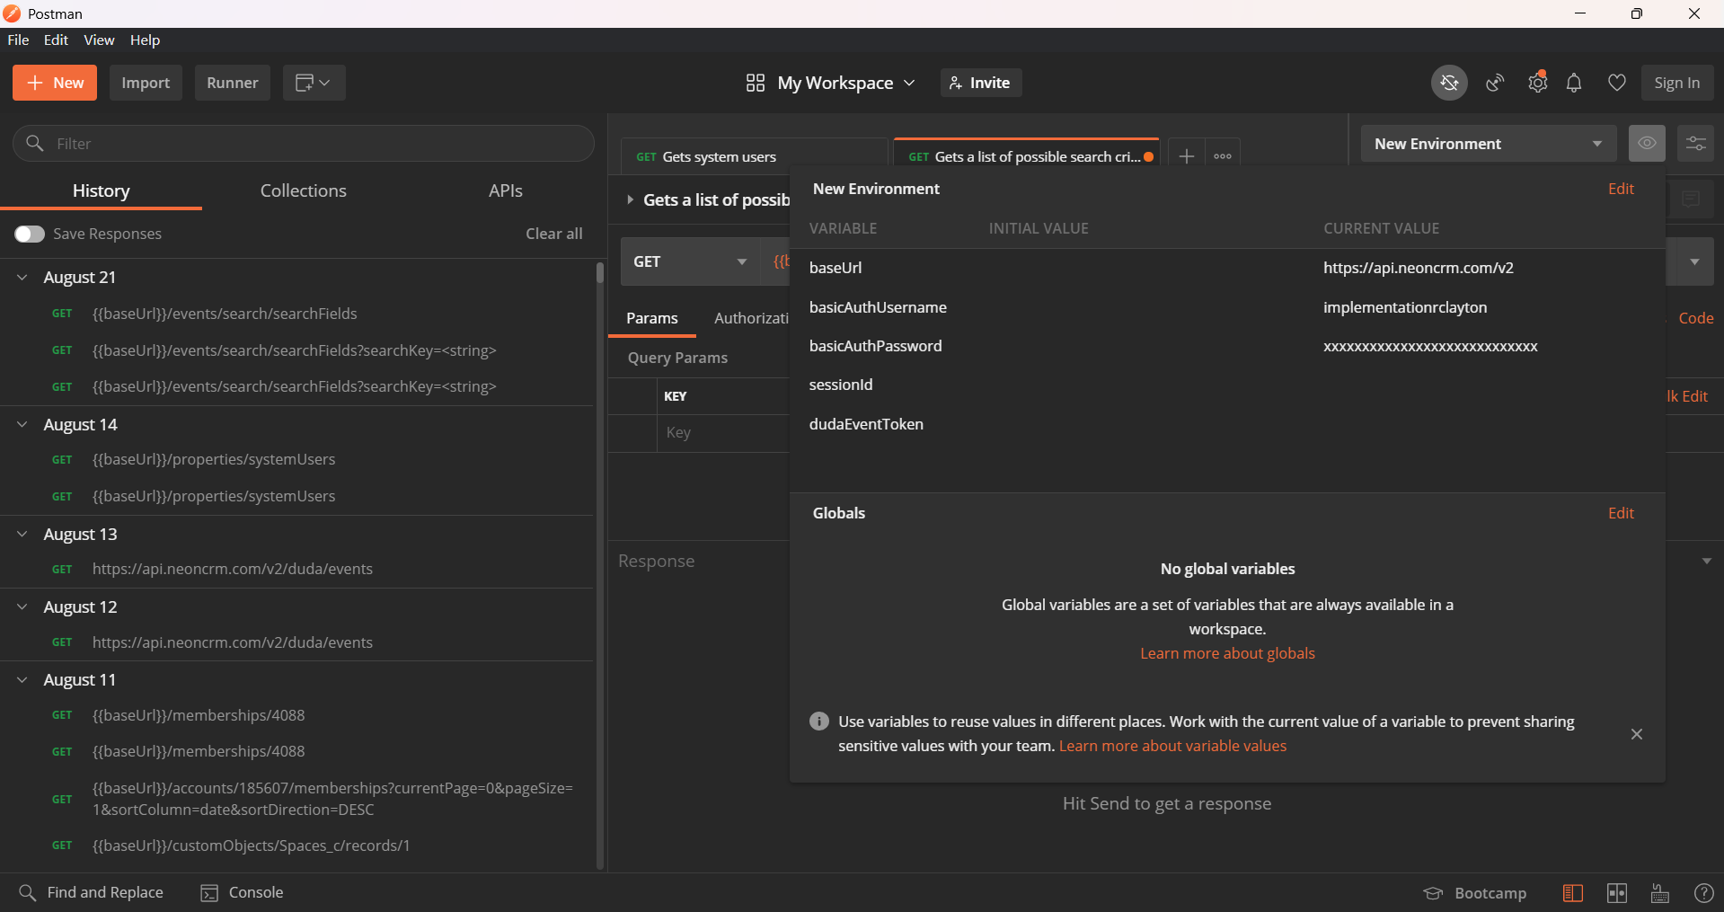Open the View menu

99,40
